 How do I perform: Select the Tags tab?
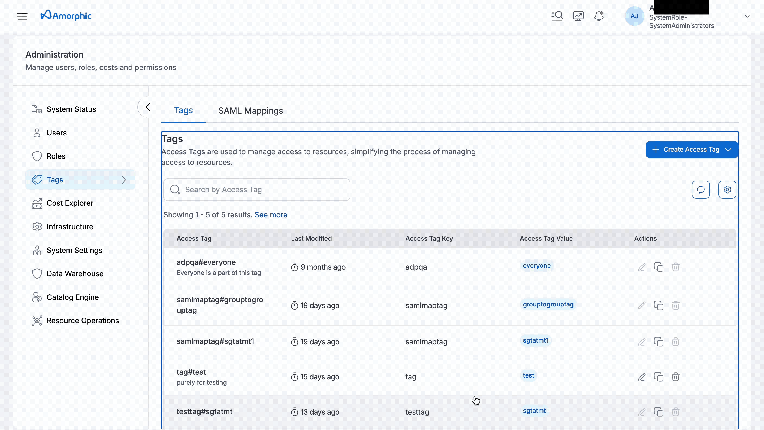tap(183, 110)
